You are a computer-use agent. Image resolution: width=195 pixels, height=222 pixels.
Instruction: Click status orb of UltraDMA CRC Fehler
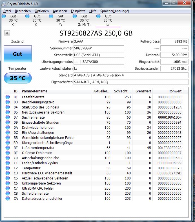coord(8,188)
